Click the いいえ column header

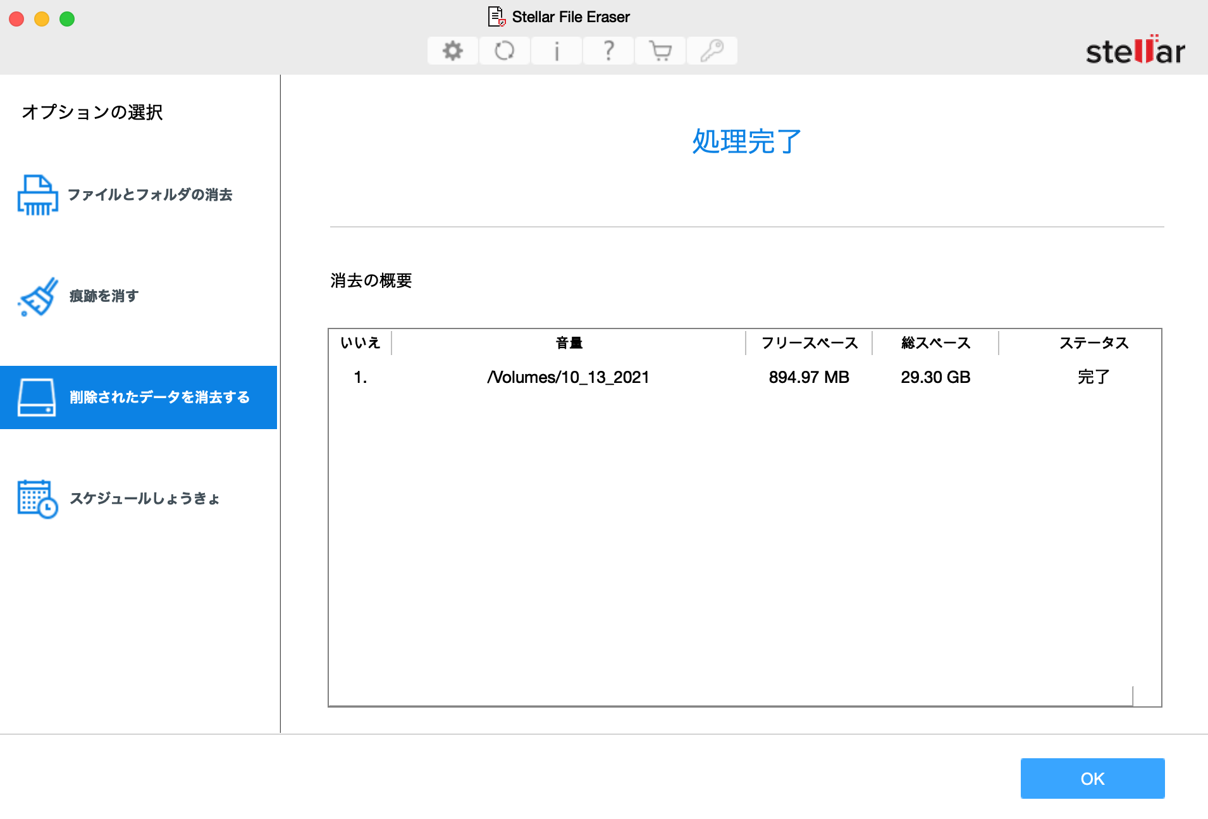(x=361, y=343)
